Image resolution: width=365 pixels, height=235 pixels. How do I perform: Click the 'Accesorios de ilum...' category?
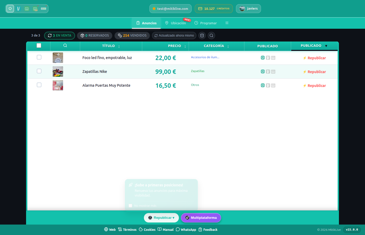pos(205,57)
